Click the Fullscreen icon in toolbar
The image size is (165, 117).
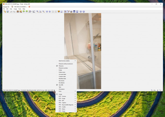[x=65, y=12]
